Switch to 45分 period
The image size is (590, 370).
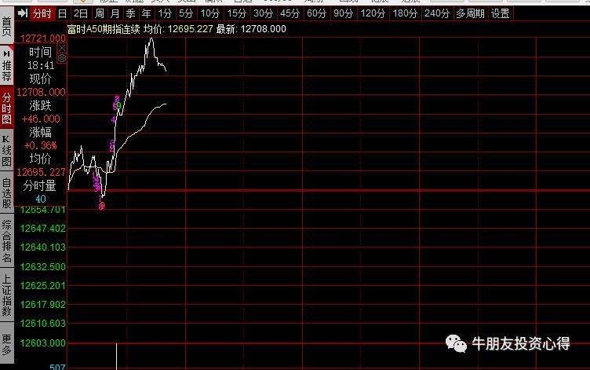(290, 14)
